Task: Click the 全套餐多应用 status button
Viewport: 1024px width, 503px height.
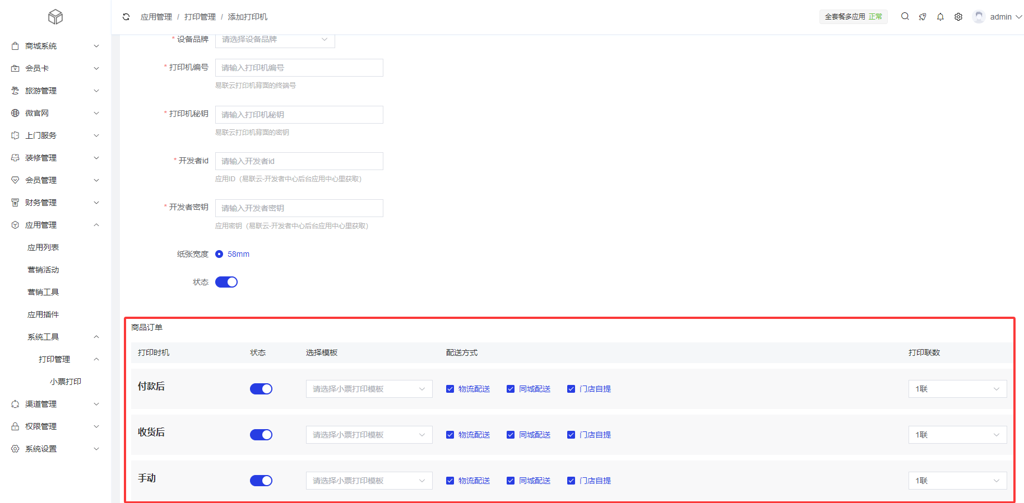Action: point(853,17)
